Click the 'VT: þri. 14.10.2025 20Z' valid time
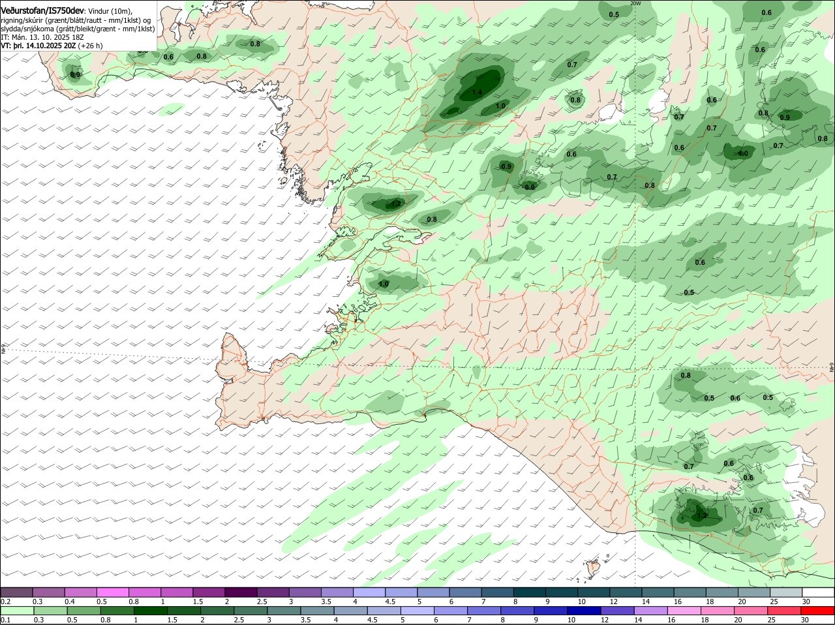 click(x=38, y=46)
